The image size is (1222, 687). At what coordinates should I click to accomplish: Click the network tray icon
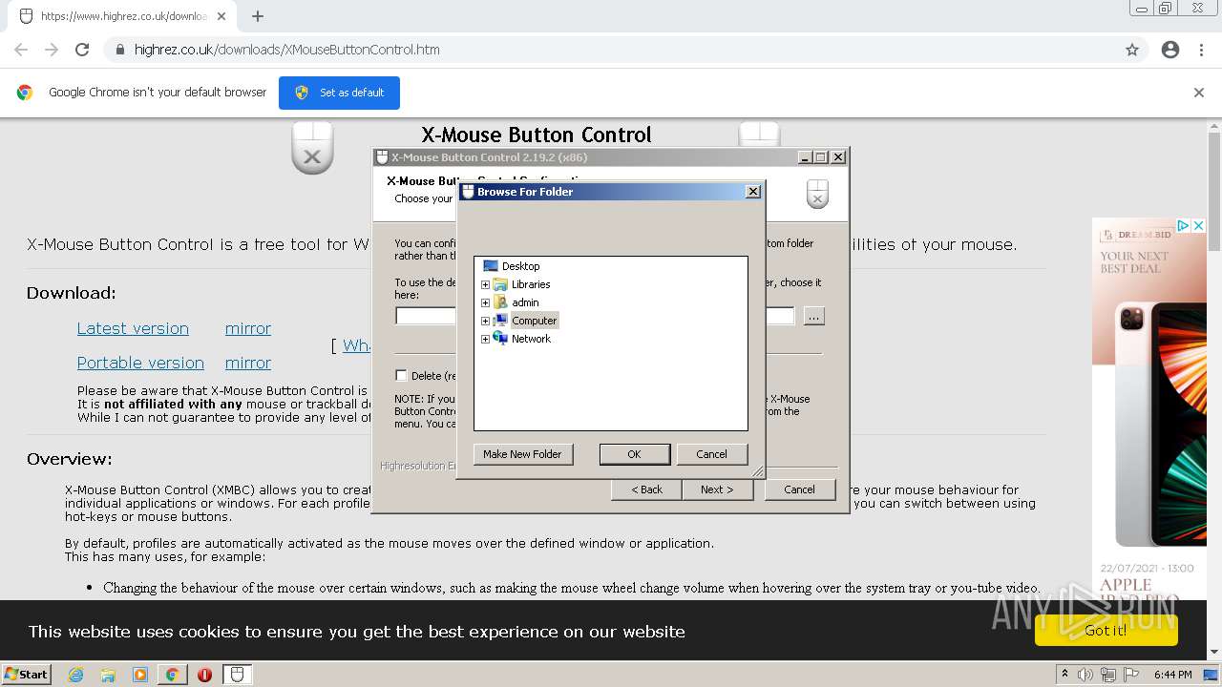coord(1108,675)
